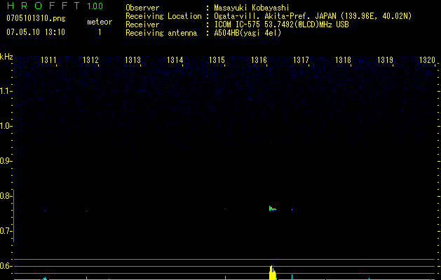Viewport: 441px width, 280px height.
Task: Click the A504HB(yagi 4el) antenna text
Action: coord(247,33)
